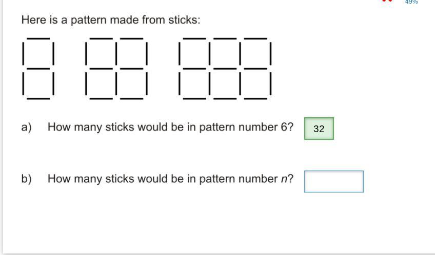Click the top stick of the first pattern

coord(38,38)
